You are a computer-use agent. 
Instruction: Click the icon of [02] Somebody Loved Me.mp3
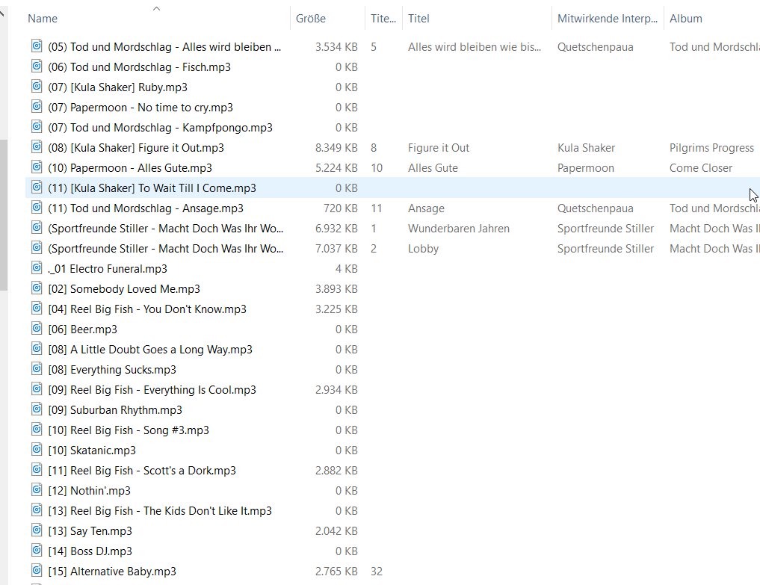coord(37,288)
